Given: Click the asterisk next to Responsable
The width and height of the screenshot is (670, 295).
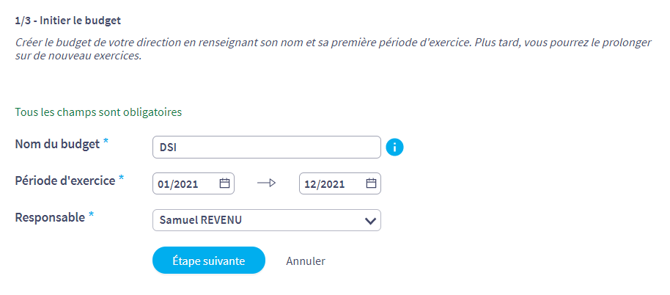Looking at the screenshot, I should [91, 216].
